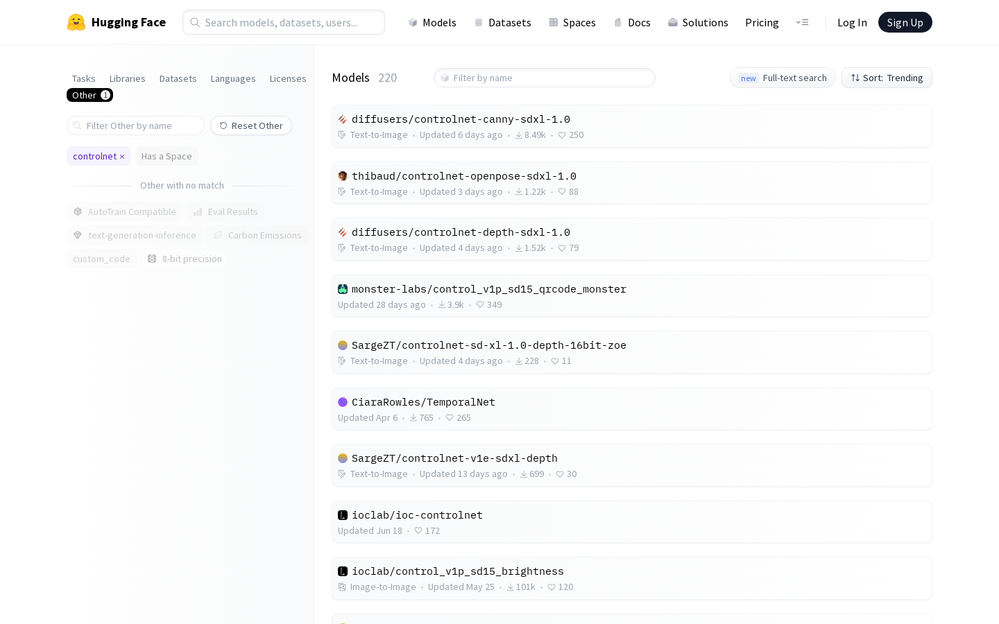Click avatar icon of SargeZT controlnet-sd-xl-1.0-depth-16bit-zoe
Image resolution: width=999 pixels, height=624 pixels.
point(343,345)
